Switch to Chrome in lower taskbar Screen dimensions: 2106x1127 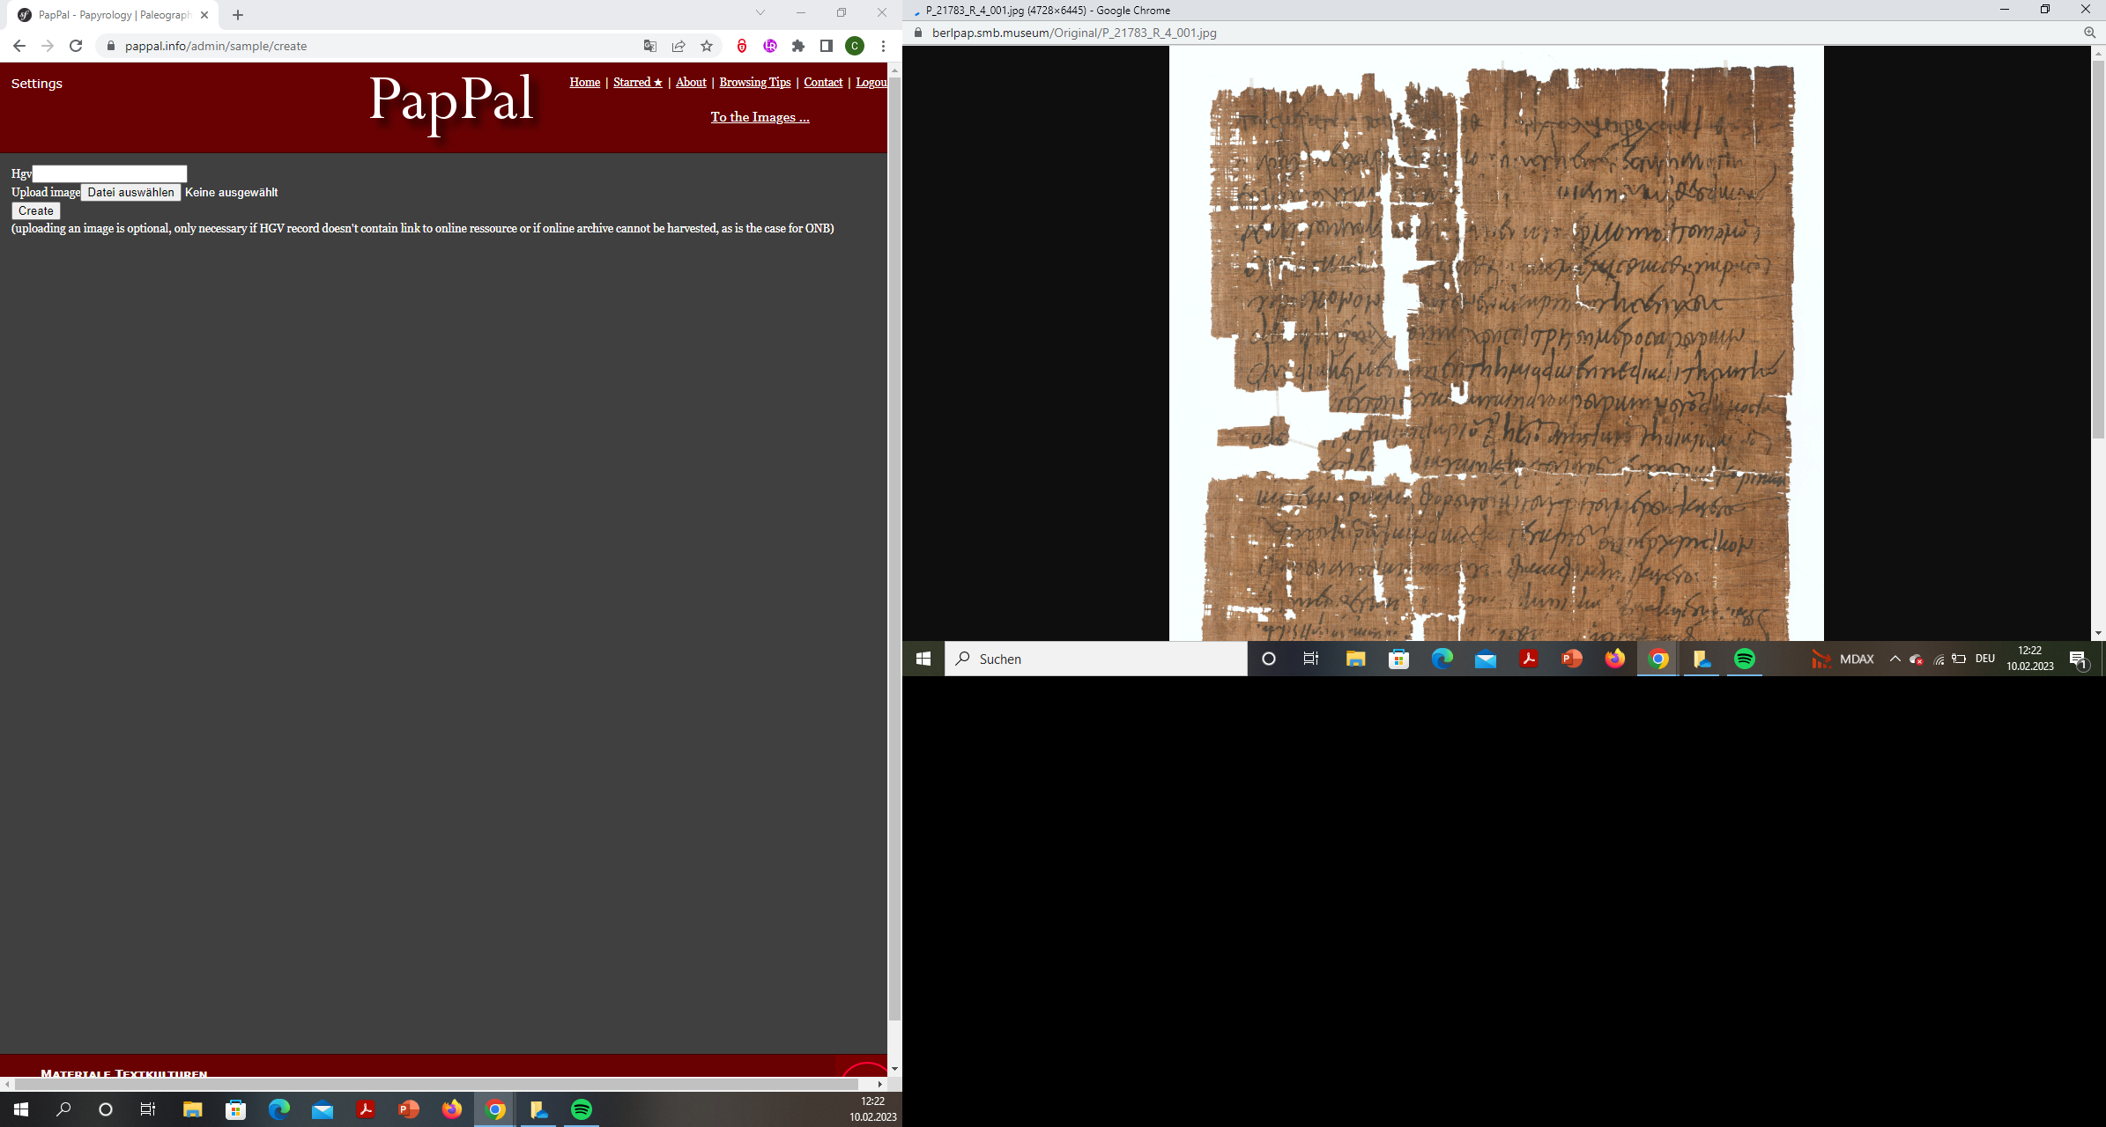pos(495,1109)
